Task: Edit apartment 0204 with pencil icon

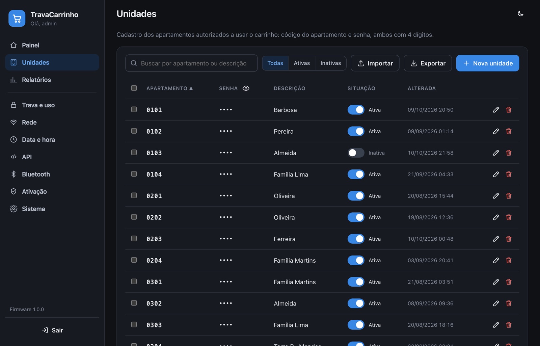Action: [496, 260]
